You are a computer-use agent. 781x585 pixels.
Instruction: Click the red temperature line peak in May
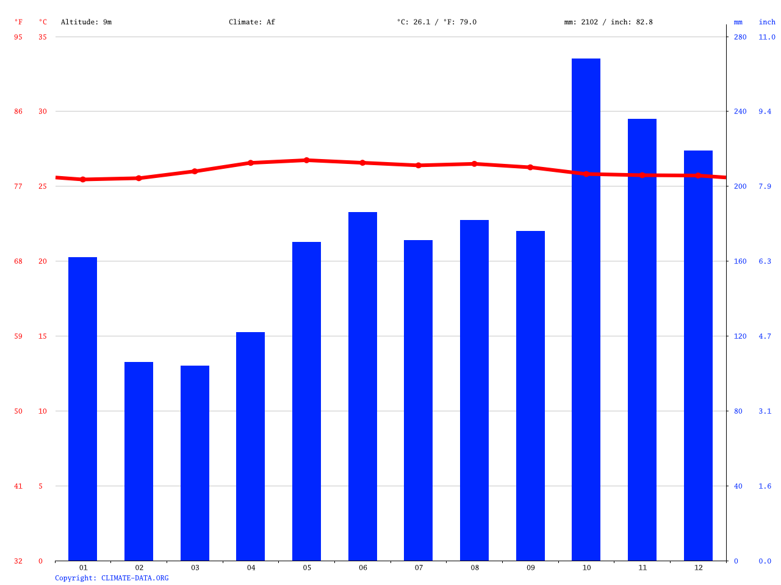point(307,160)
